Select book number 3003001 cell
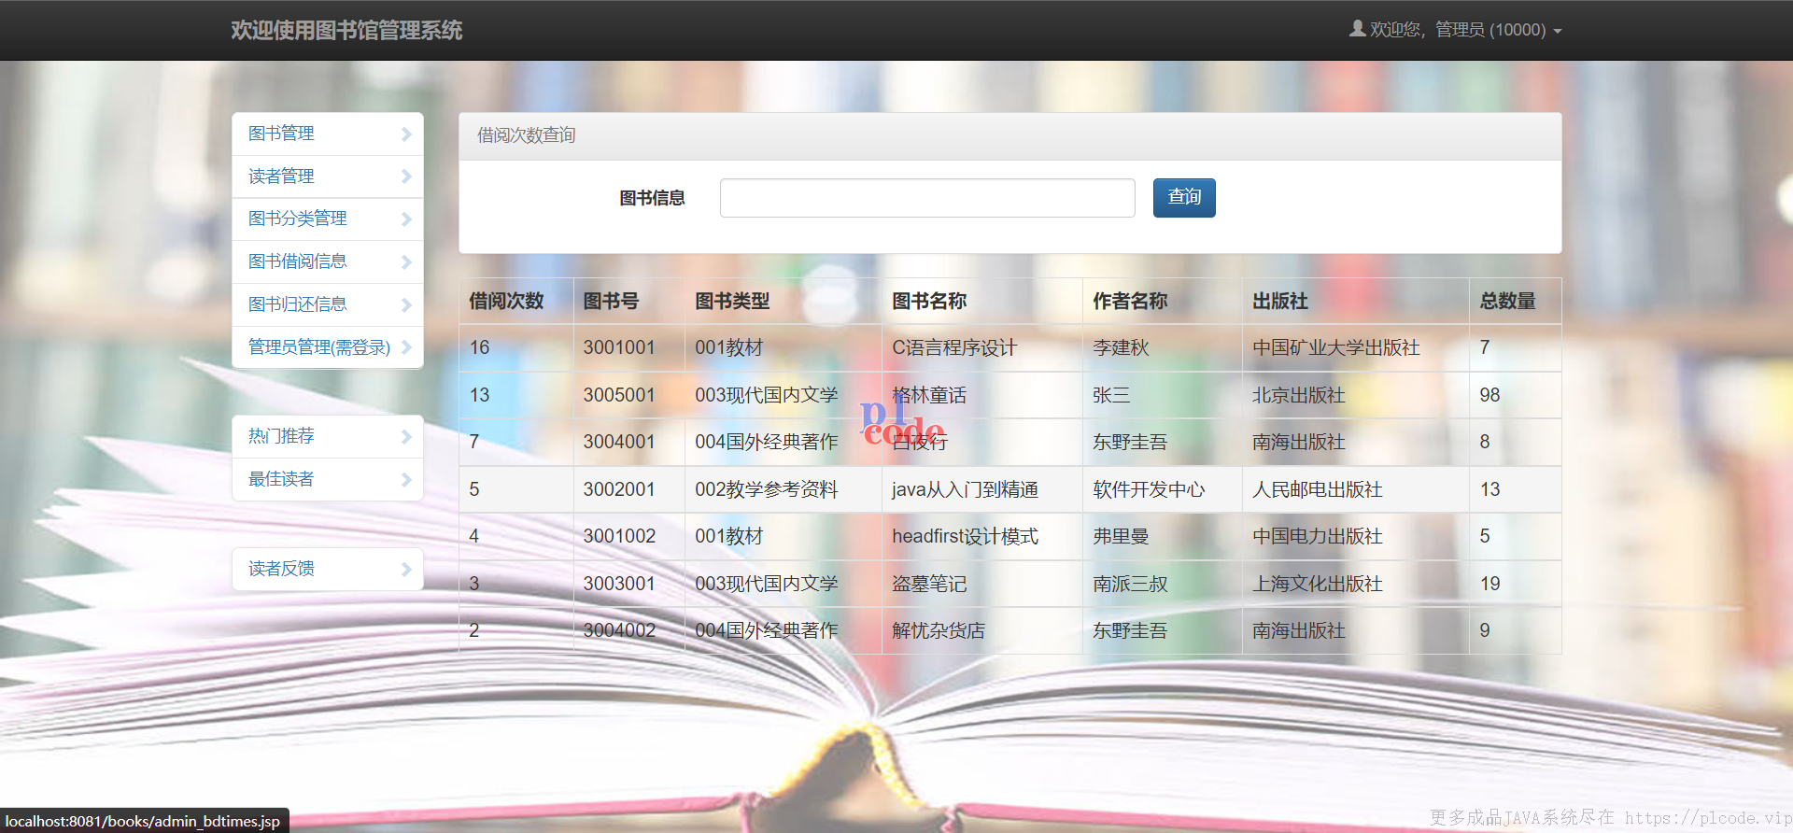Image resolution: width=1793 pixels, height=833 pixels. [628, 584]
